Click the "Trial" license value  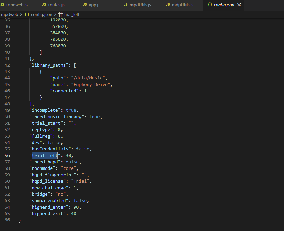[80, 181]
